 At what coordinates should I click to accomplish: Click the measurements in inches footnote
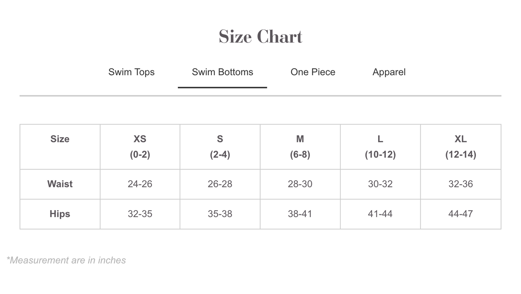coord(66,260)
